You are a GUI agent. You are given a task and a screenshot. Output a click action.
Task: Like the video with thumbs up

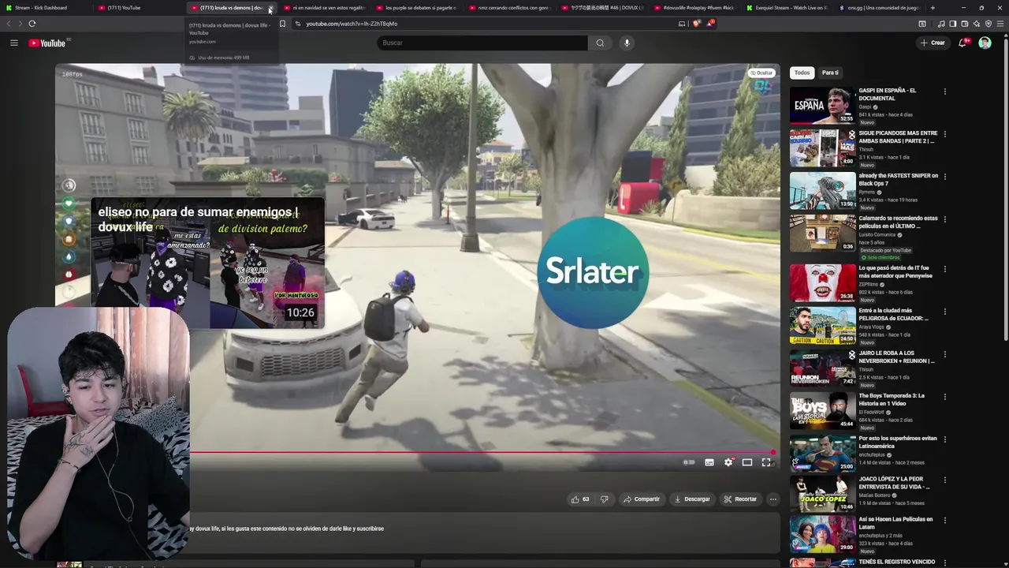click(x=580, y=499)
